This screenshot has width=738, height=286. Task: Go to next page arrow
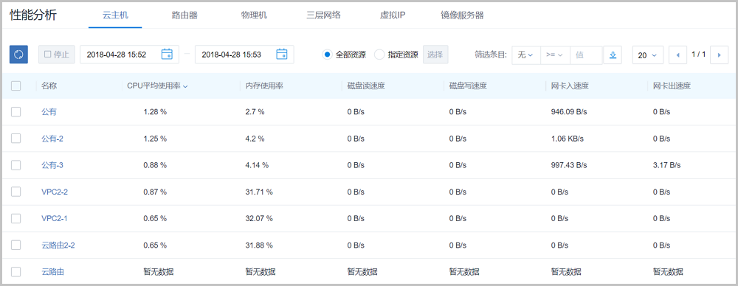pyautogui.click(x=719, y=55)
